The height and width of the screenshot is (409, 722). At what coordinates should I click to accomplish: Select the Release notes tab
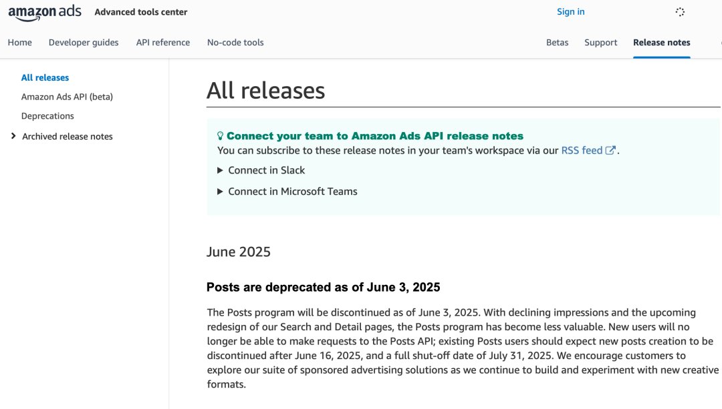pos(662,42)
